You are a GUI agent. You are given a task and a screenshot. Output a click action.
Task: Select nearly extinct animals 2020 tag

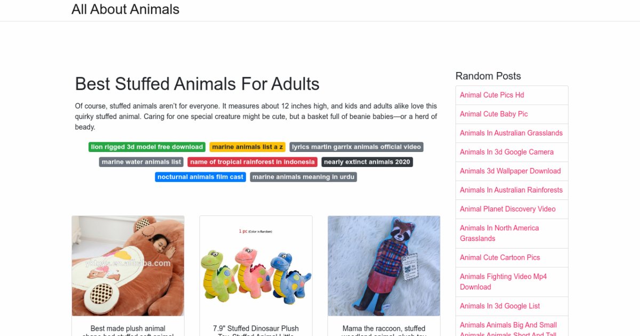click(367, 162)
